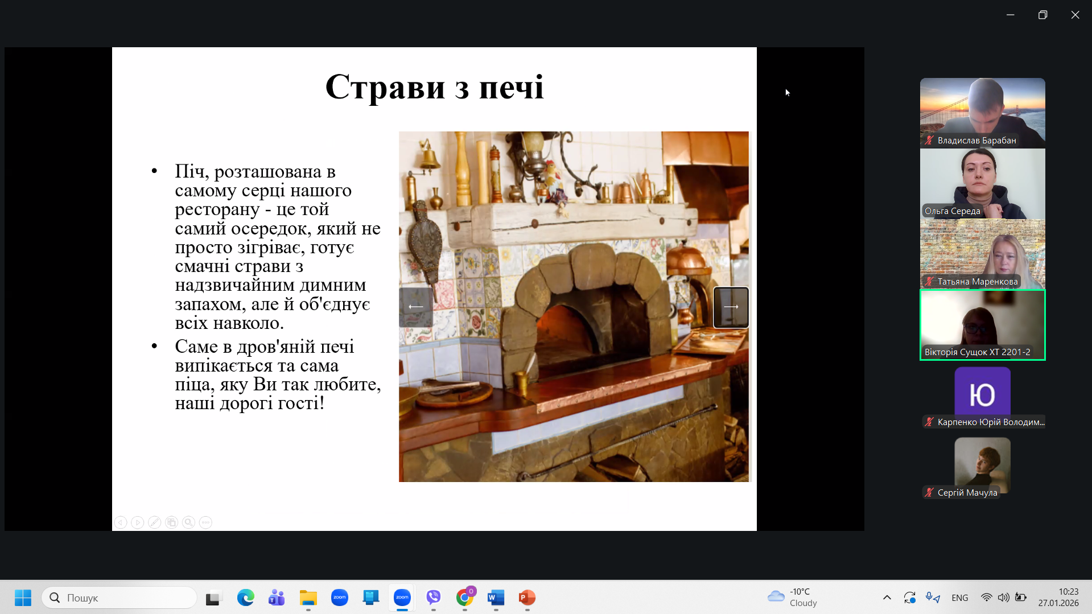Select Владислав Барабан's video tile
Screen dimensions: 1092x614
click(x=982, y=113)
